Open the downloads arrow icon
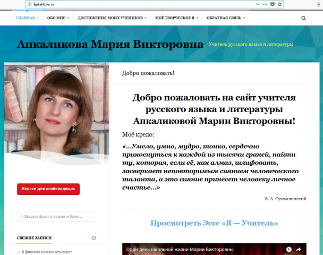Viewport: 323px width, 255px height. [319, 5]
